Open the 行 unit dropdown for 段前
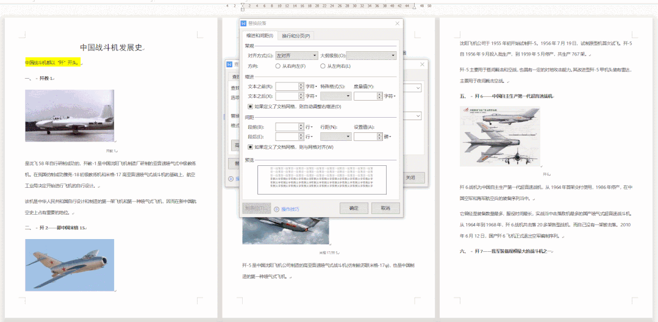This screenshot has width=658, height=322. pyautogui.click(x=309, y=127)
